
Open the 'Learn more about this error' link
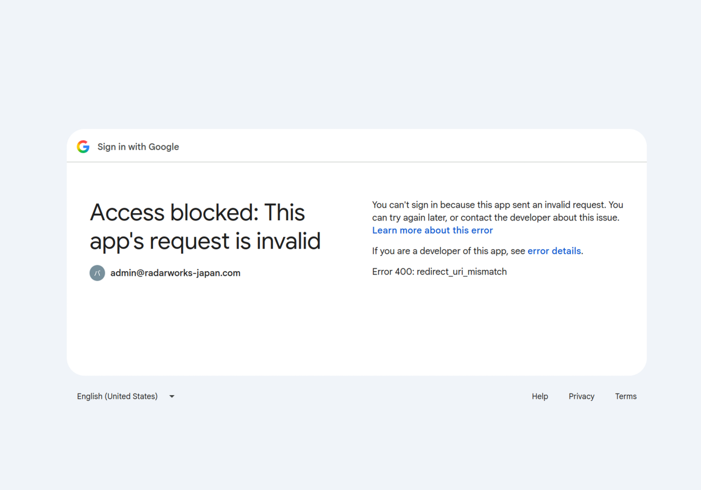point(432,230)
